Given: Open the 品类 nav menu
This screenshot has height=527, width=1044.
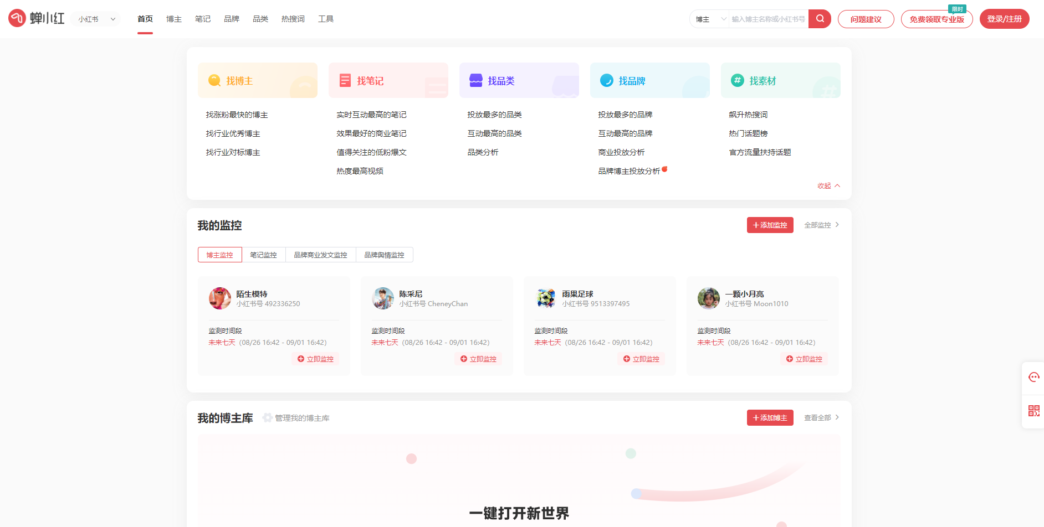Looking at the screenshot, I should [x=260, y=19].
